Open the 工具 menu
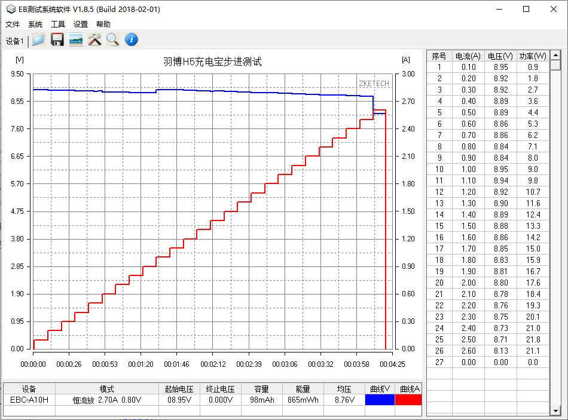This screenshot has width=568, height=420. coord(58,24)
